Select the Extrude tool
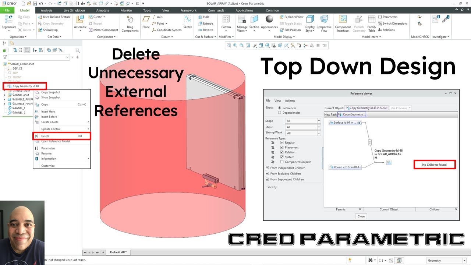The height and width of the screenshot is (265, 471). click(205, 24)
